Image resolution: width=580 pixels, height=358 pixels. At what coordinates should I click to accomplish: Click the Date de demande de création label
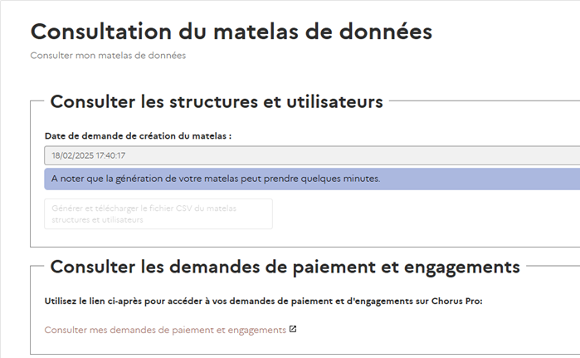(138, 136)
